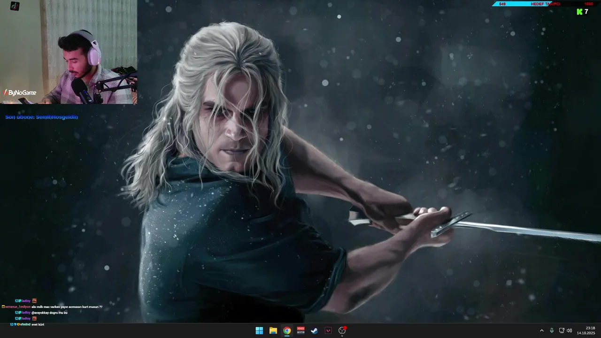Open the clock showing 23:18
The image size is (601, 338).
586,330
